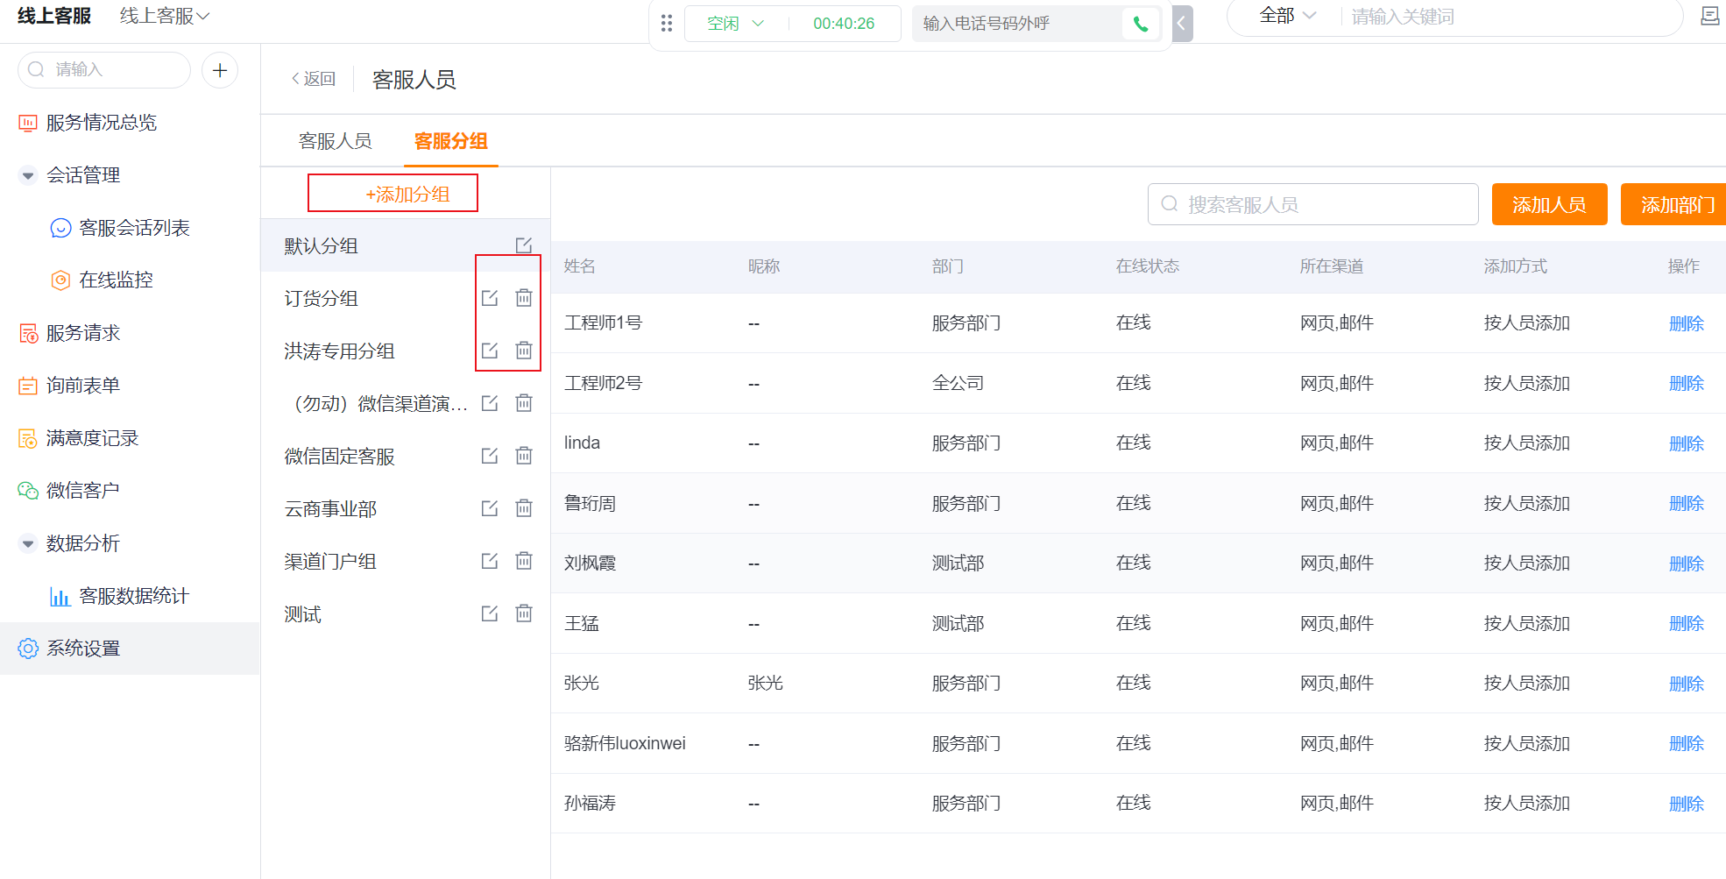Collapse the 会话管理 section
The height and width of the screenshot is (879, 1726).
click(x=28, y=175)
